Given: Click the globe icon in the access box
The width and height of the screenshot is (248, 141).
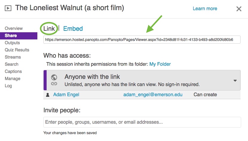Looking at the screenshot, I should click(x=54, y=77).
